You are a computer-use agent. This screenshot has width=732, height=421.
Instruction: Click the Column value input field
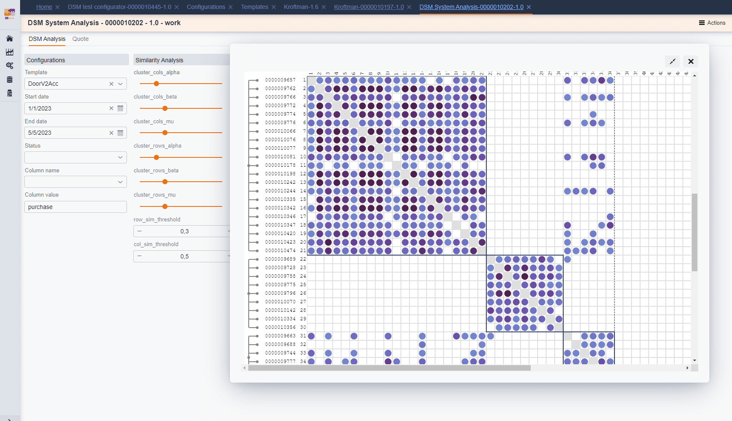click(x=76, y=207)
